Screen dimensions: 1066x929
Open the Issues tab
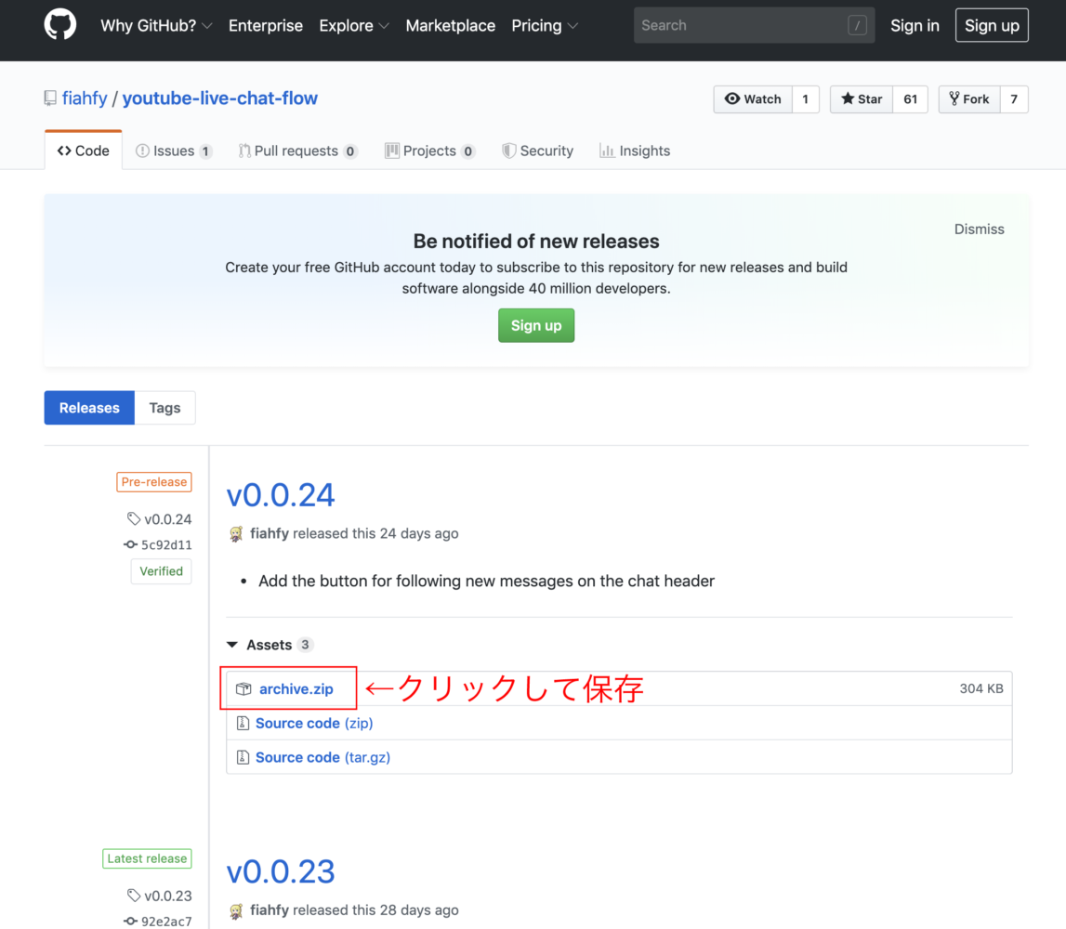pos(174,150)
